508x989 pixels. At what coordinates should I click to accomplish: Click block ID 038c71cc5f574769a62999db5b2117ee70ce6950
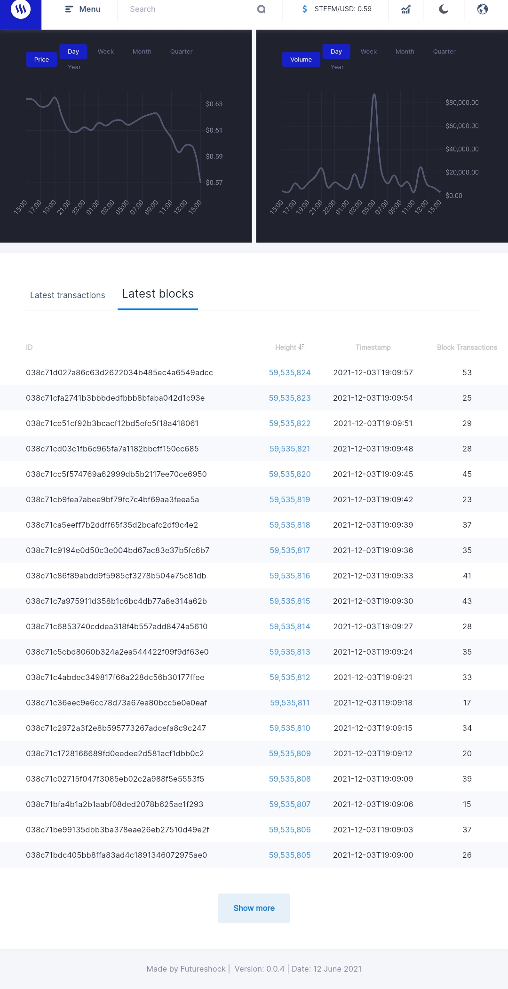coord(116,474)
